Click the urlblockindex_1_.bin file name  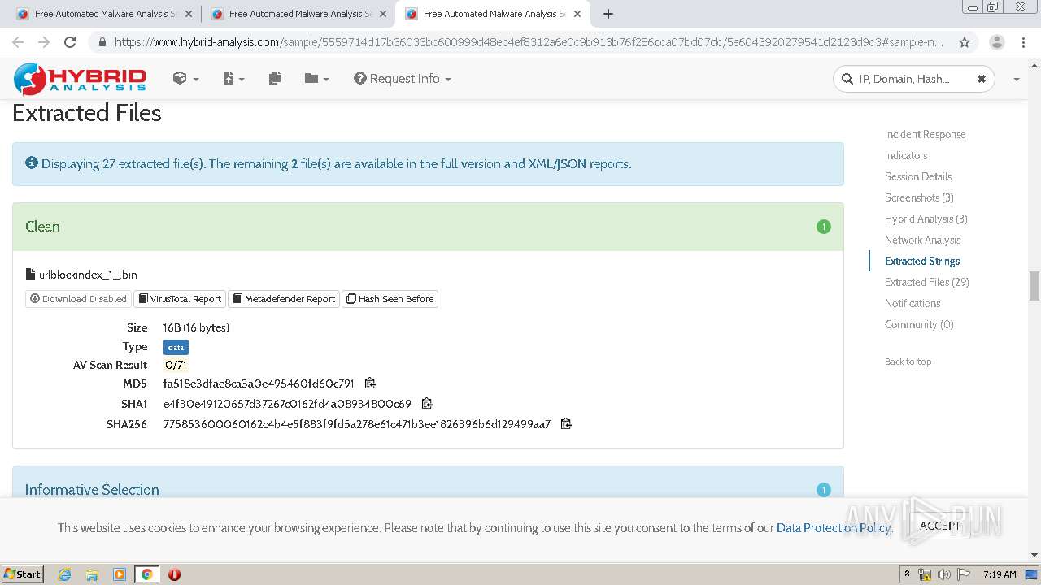pos(88,275)
